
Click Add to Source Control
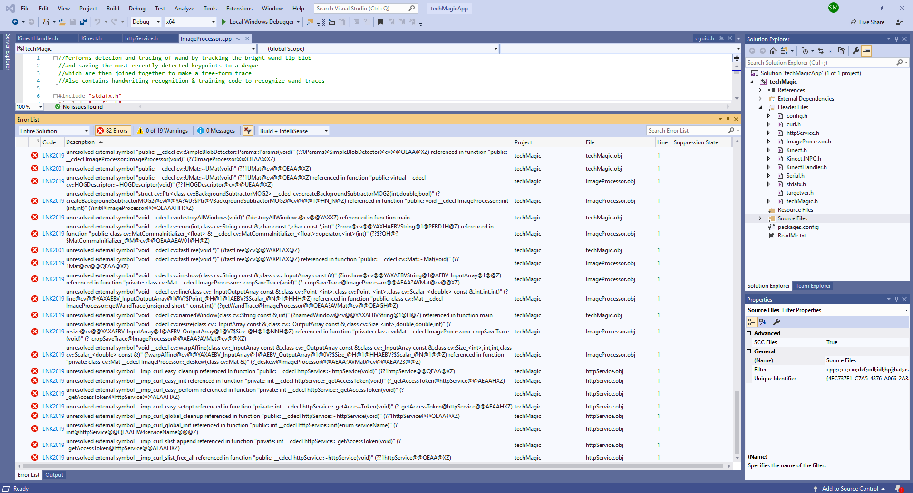point(850,488)
